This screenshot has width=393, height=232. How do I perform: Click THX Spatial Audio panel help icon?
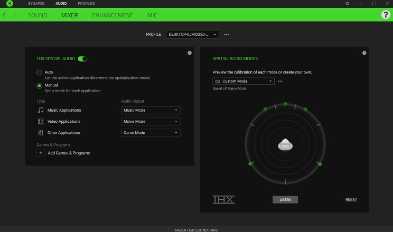pyautogui.click(x=190, y=53)
